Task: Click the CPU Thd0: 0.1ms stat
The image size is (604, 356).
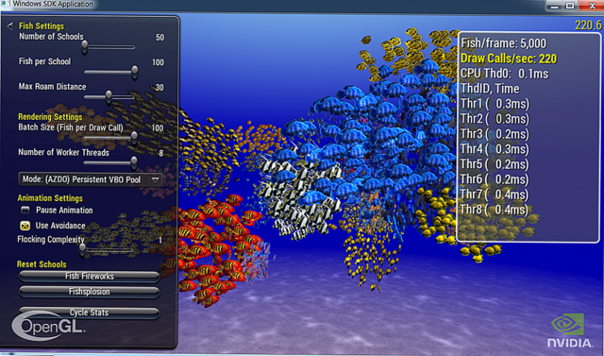Action: click(504, 74)
